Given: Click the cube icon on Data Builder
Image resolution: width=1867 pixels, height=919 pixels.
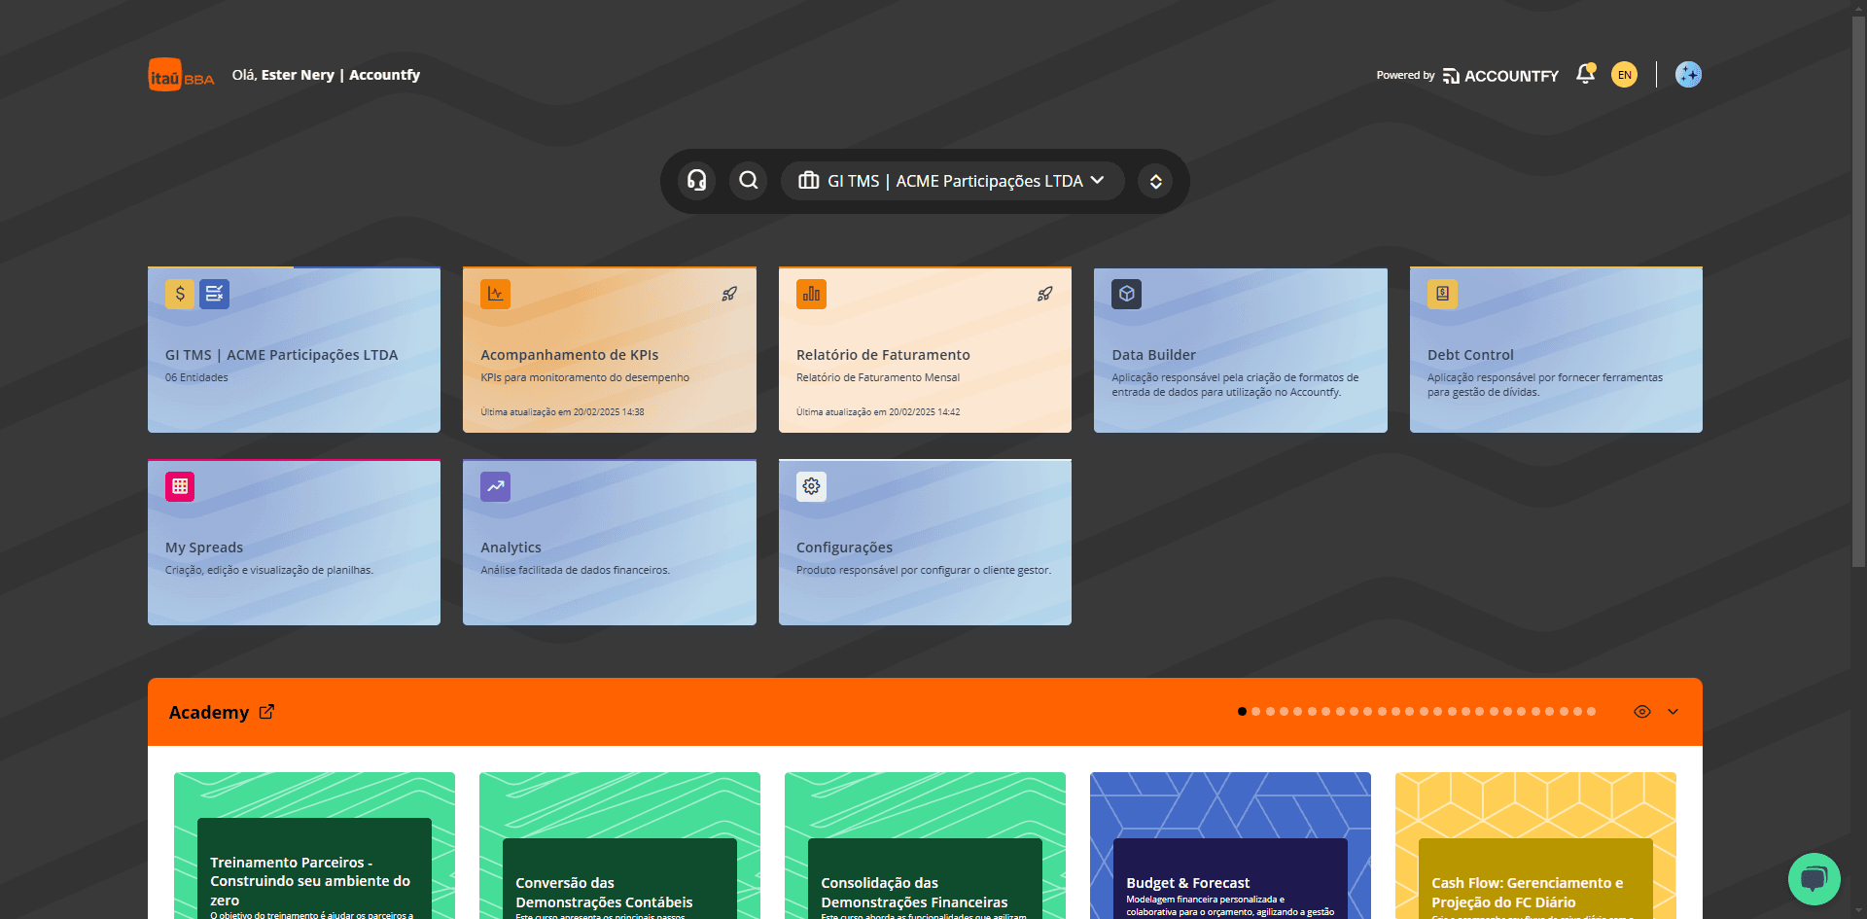Looking at the screenshot, I should coord(1126,294).
